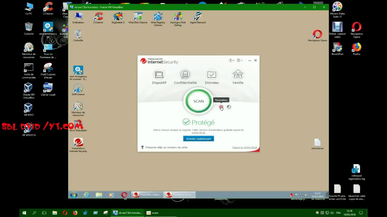
Task: Open Explorer folder in VM taskbar
Action: (x=99, y=195)
